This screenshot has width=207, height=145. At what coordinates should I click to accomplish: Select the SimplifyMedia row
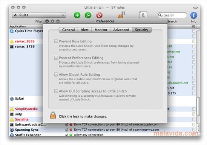(x=26, y=109)
